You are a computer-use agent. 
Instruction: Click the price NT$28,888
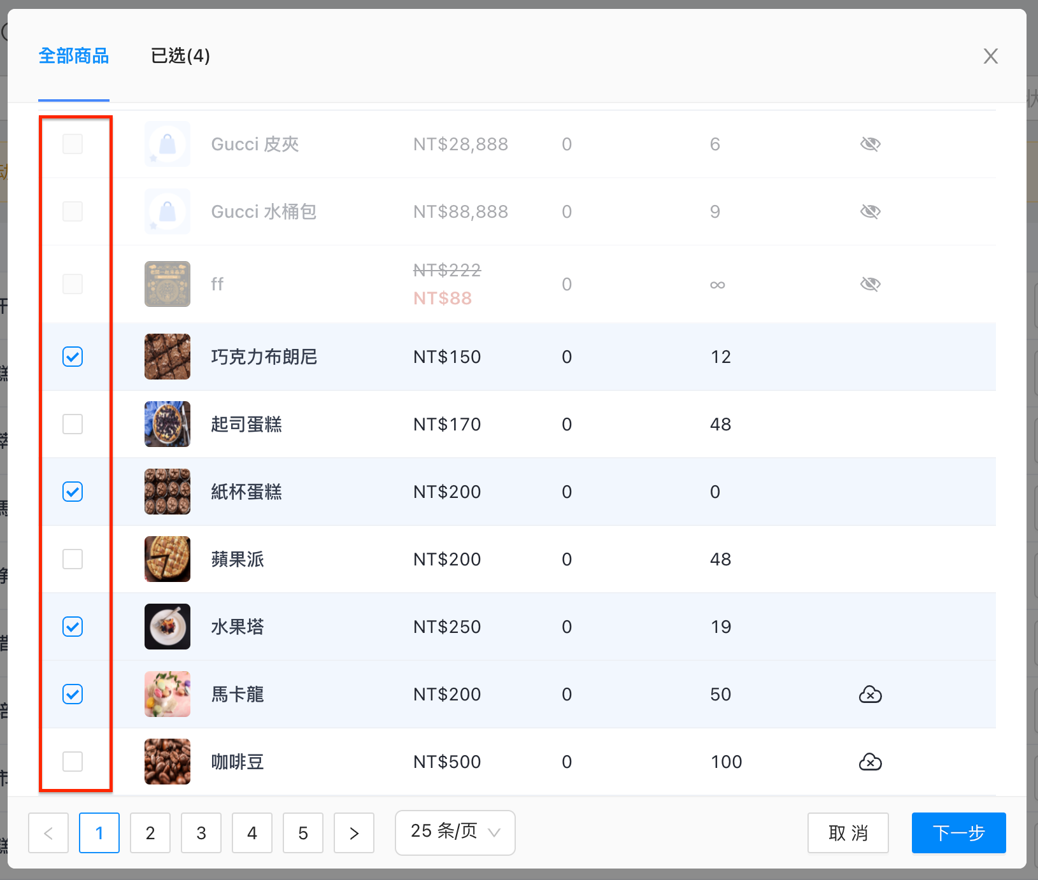coord(460,145)
